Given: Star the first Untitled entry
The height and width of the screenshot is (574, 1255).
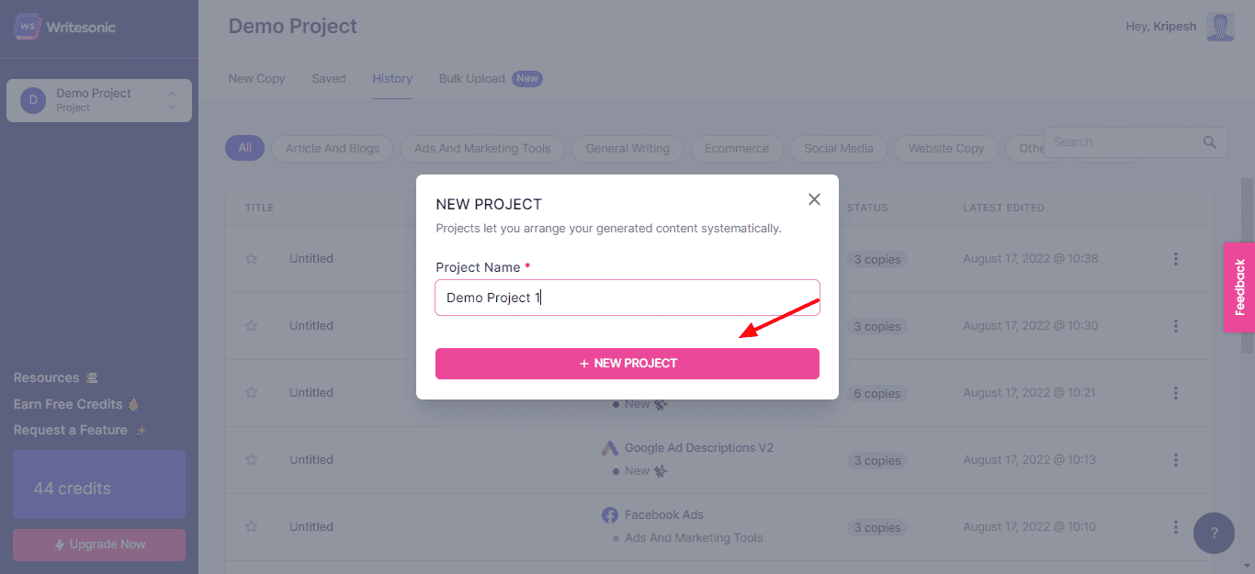Looking at the screenshot, I should (x=251, y=259).
